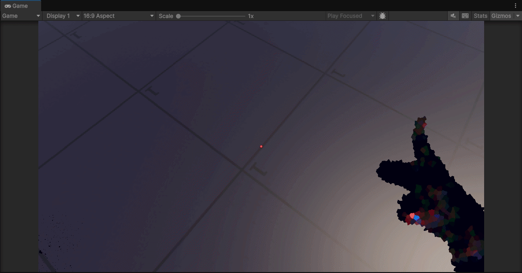The height and width of the screenshot is (273, 522).
Task: Open the Play Focused dropdown
Action: pos(351,16)
